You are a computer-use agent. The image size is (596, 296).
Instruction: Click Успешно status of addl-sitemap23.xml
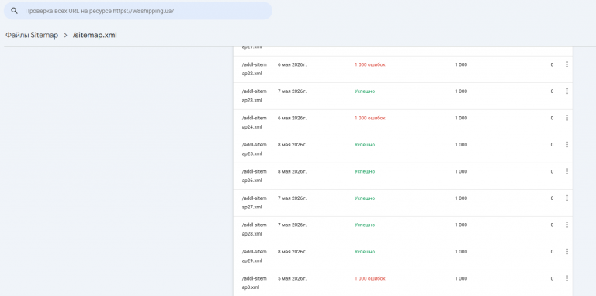(365, 91)
